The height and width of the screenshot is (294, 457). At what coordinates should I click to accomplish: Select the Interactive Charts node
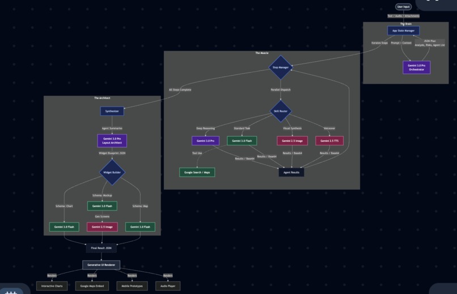(x=52, y=286)
